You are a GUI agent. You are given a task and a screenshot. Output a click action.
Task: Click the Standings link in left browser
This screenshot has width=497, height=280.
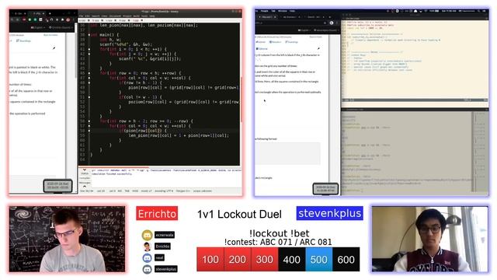pyautogui.click(x=23, y=40)
